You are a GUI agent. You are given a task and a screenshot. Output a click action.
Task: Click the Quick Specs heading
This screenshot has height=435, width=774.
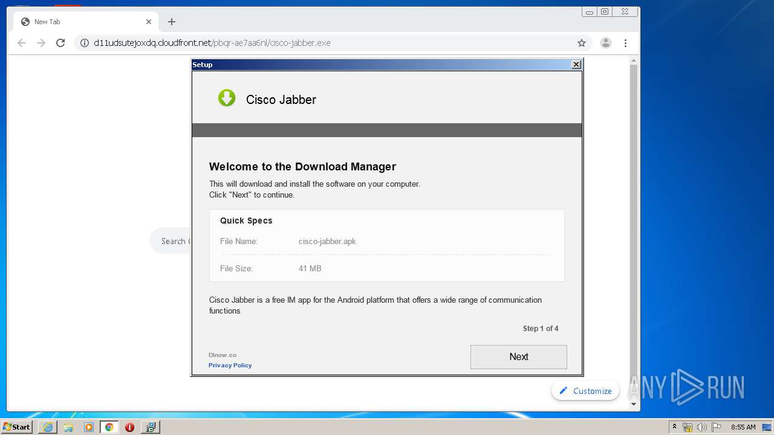246,221
